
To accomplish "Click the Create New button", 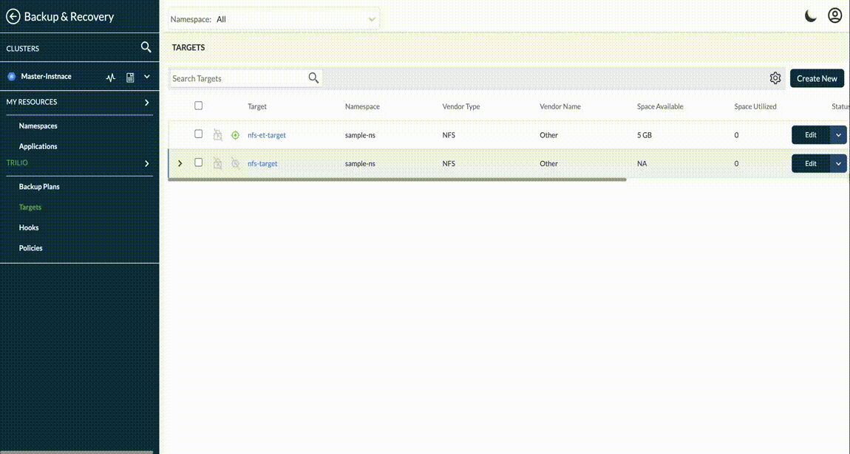I will click(x=817, y=78).
